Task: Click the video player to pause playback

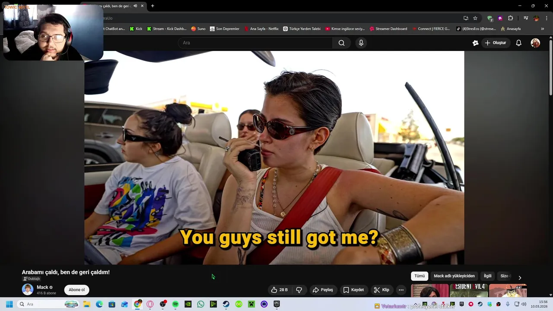Action: pyautogui.click(x=274, y=158)
